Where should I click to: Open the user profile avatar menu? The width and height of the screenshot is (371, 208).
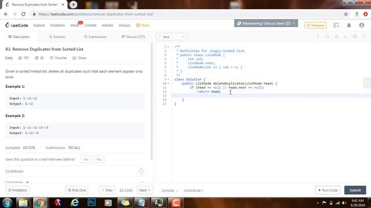[x=362, y=25]
